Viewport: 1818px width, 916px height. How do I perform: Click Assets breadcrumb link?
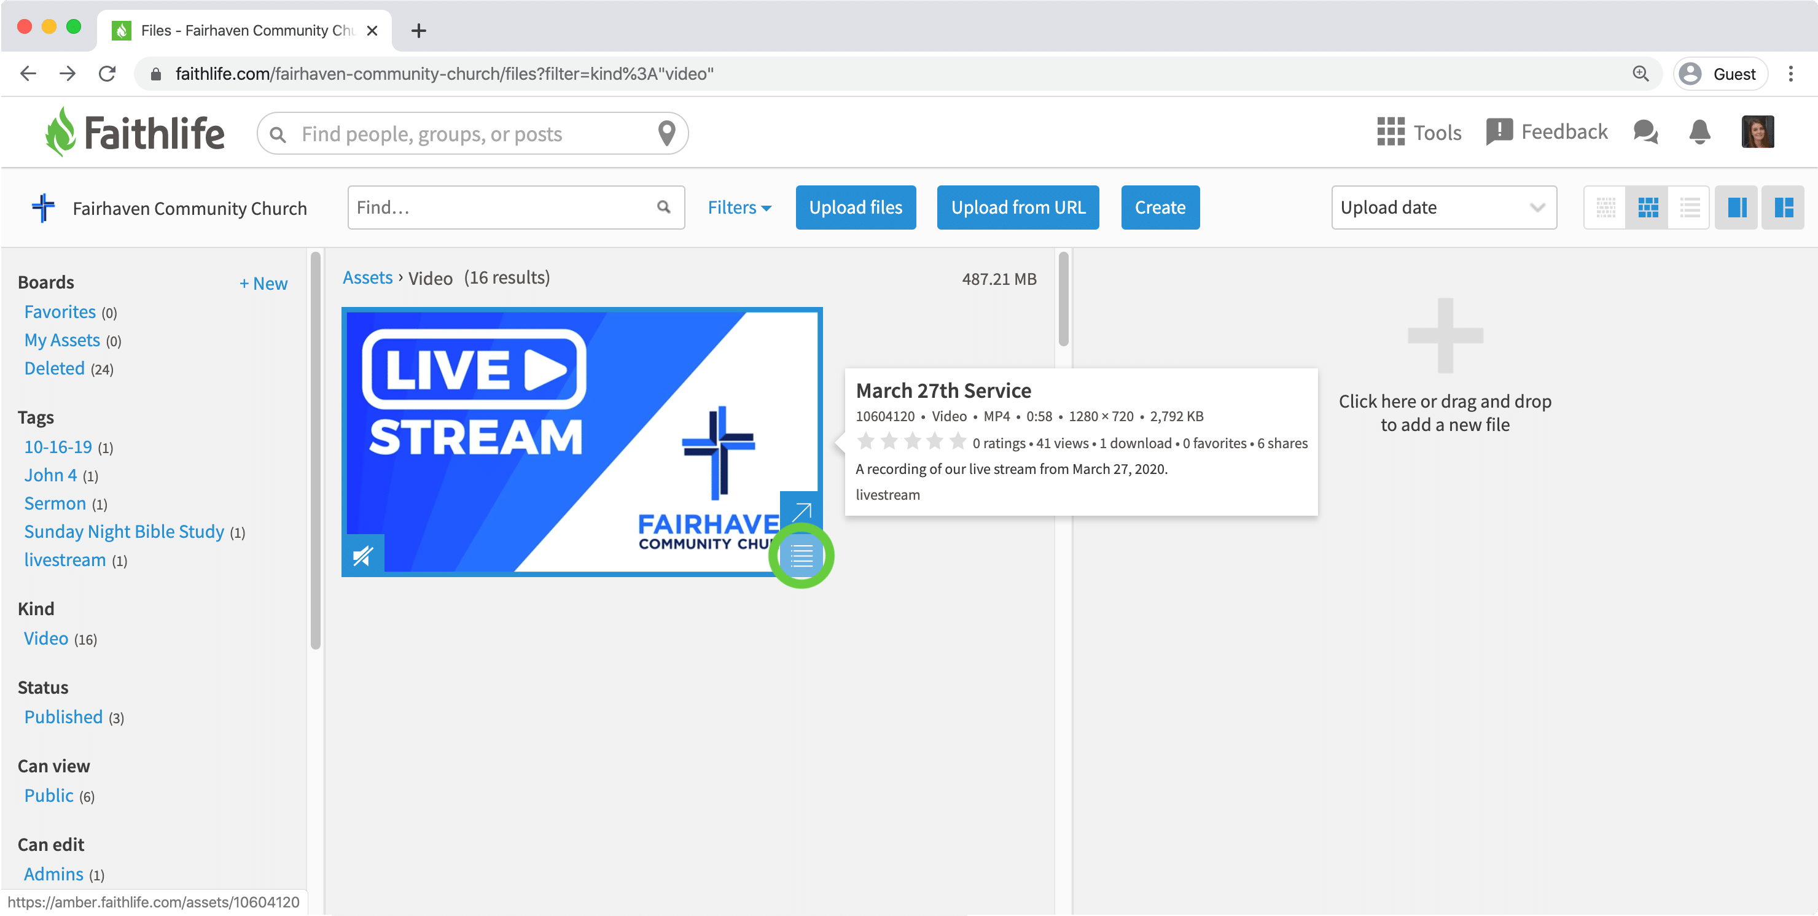[367, 278]
